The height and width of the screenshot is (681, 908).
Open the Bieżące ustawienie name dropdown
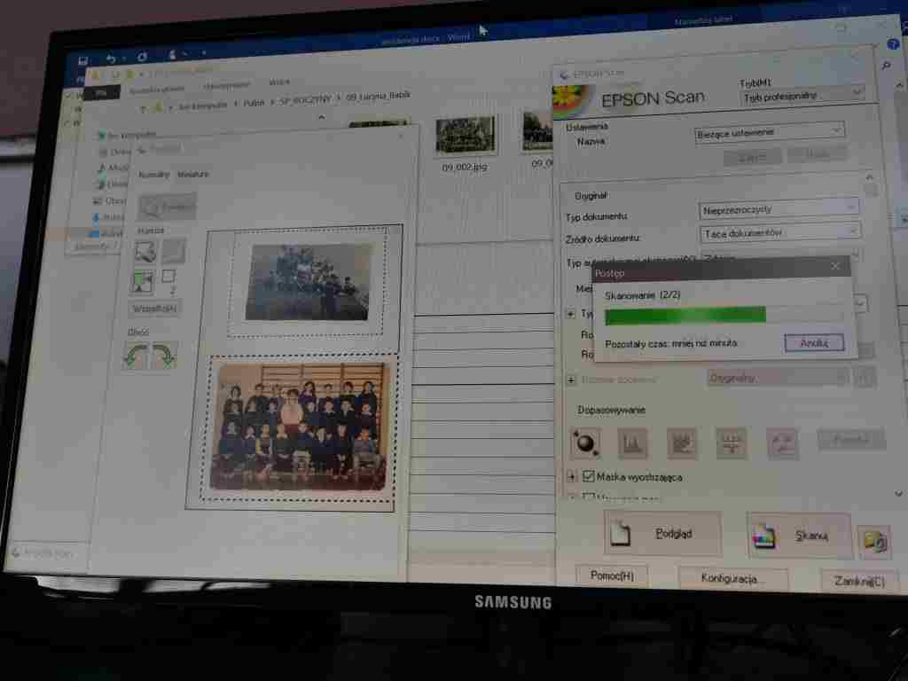(x=769, y=132)
